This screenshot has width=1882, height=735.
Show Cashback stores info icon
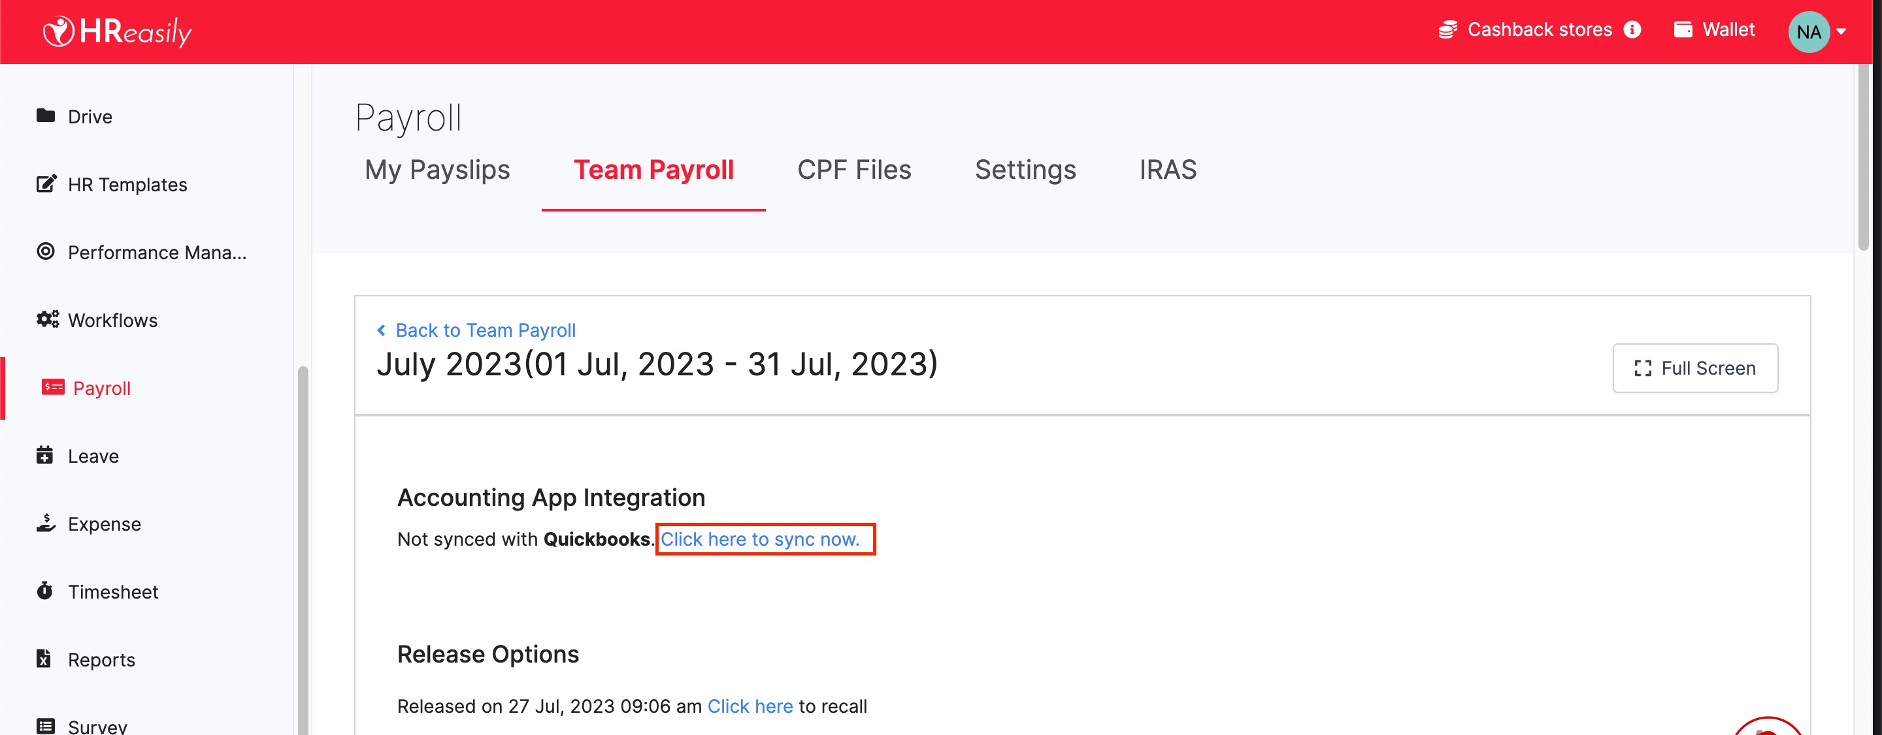click(1632, 30)
